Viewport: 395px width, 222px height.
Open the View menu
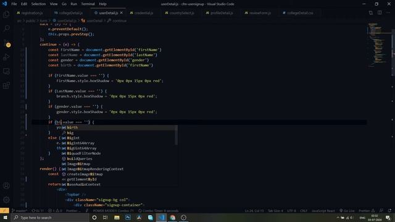click(54, 4)
